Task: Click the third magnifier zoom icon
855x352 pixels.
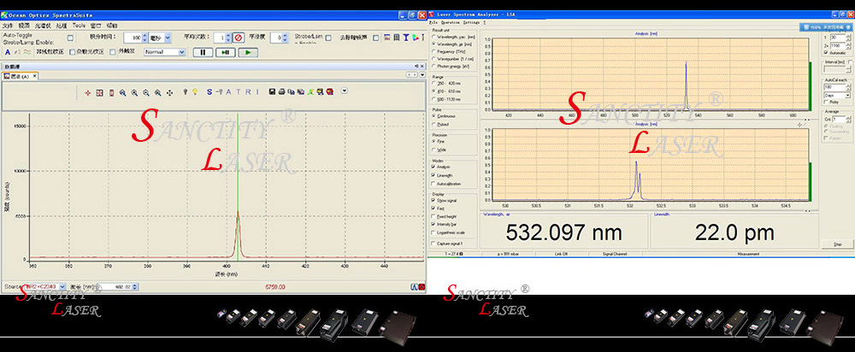Action: 146,92
